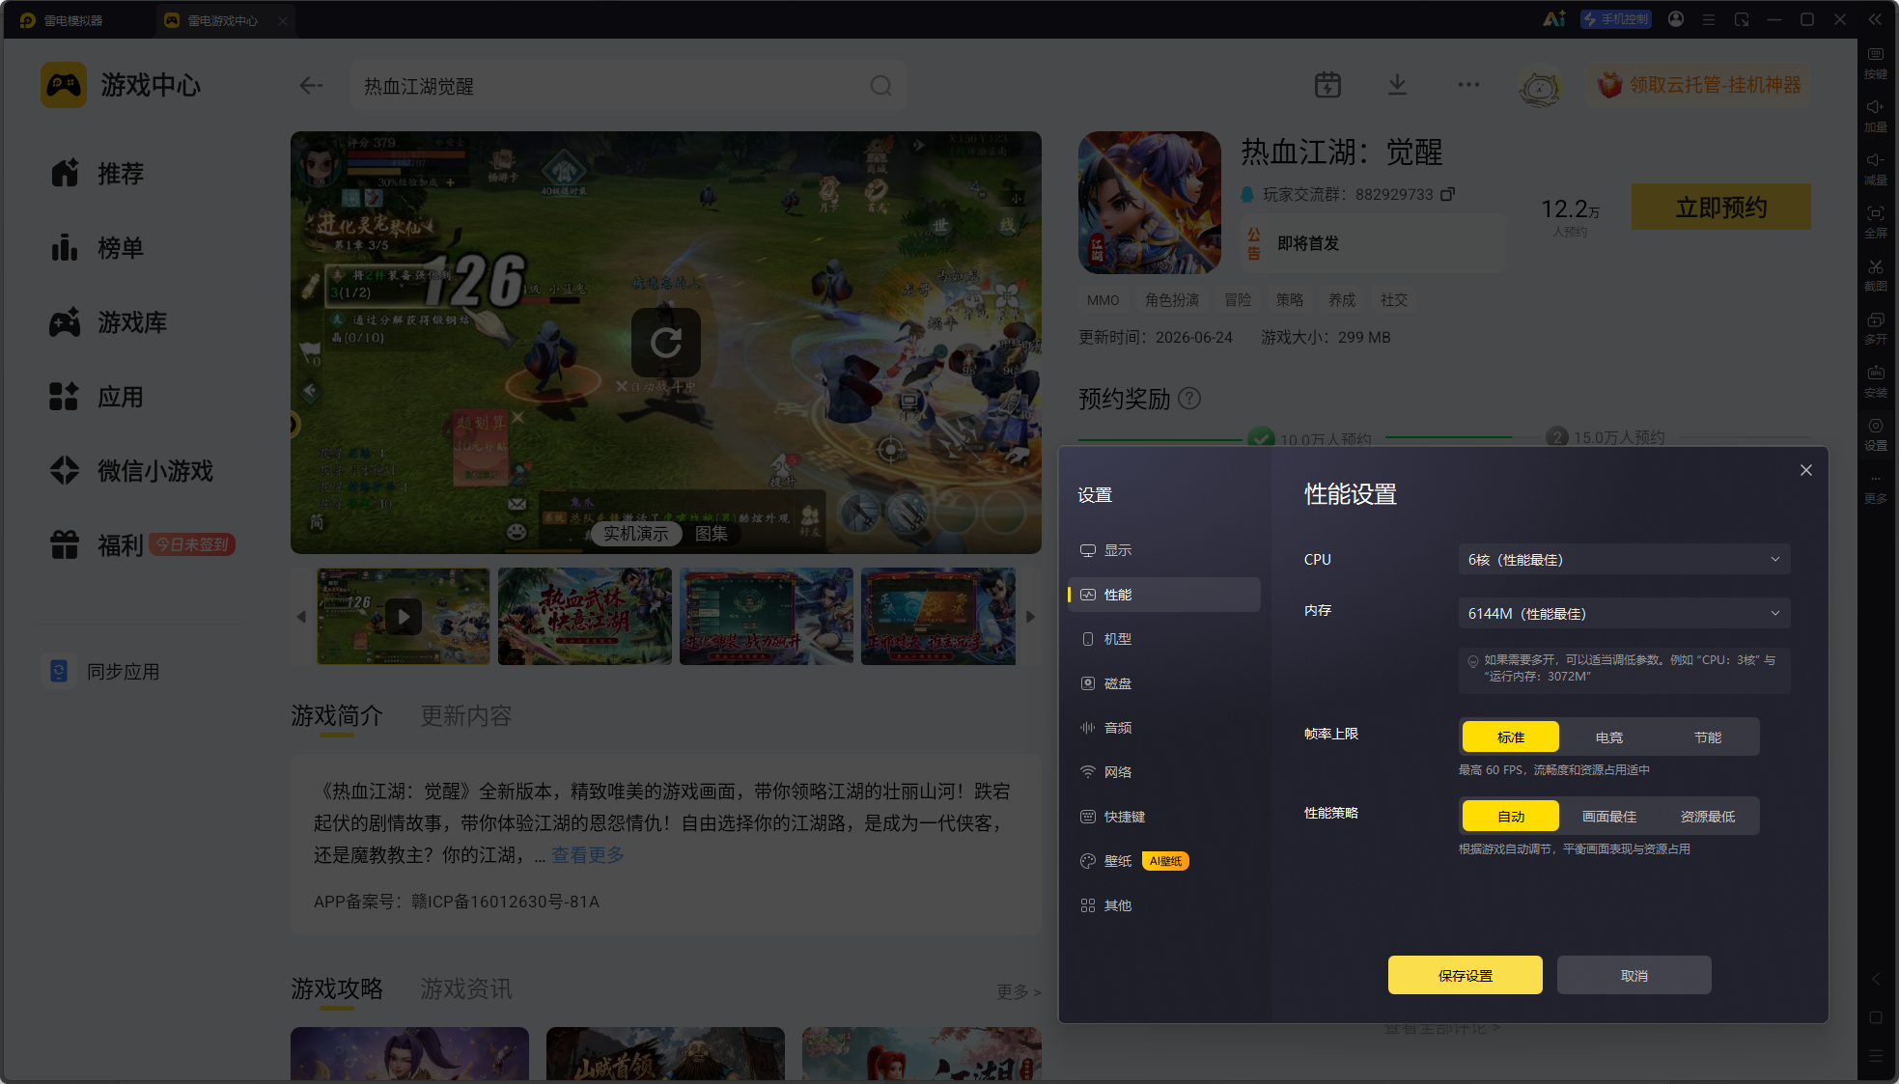Click the 立即预约 reservation button
The width and height of the screenshot is (1899, 1084).
coord(1721,207)
